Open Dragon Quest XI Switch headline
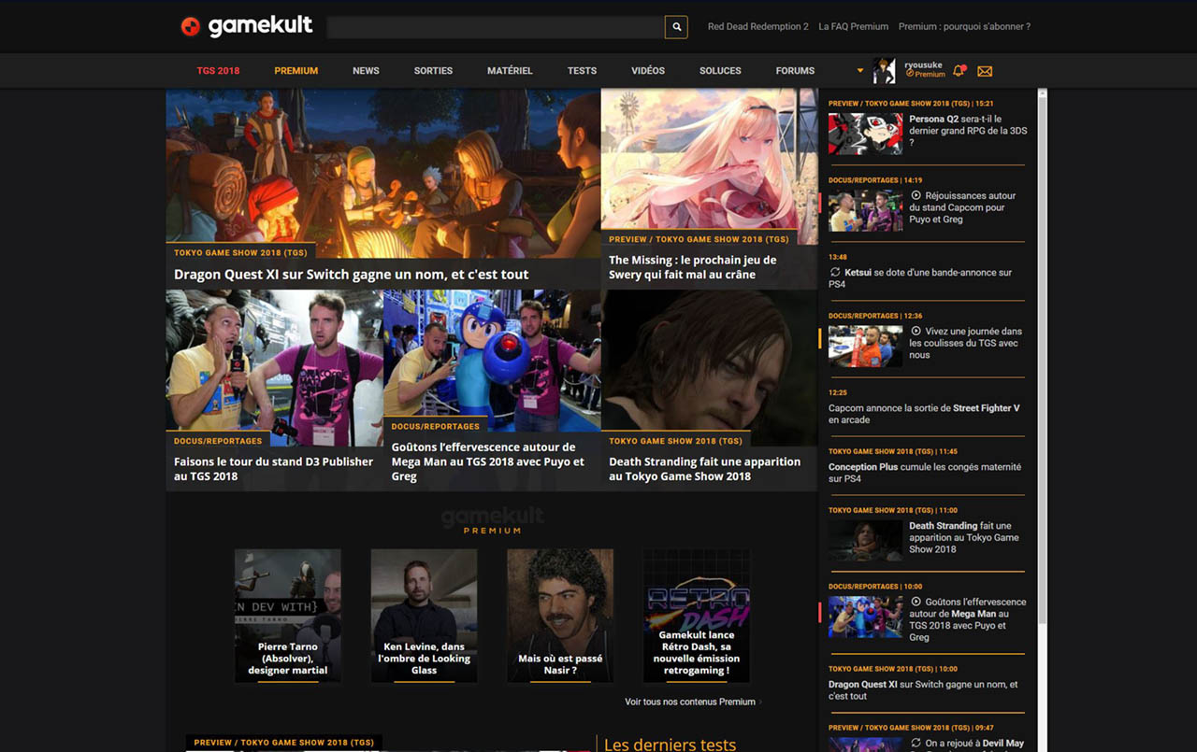Image resolution: width=1197 pixels, height=752 pixels. (352, 275)
